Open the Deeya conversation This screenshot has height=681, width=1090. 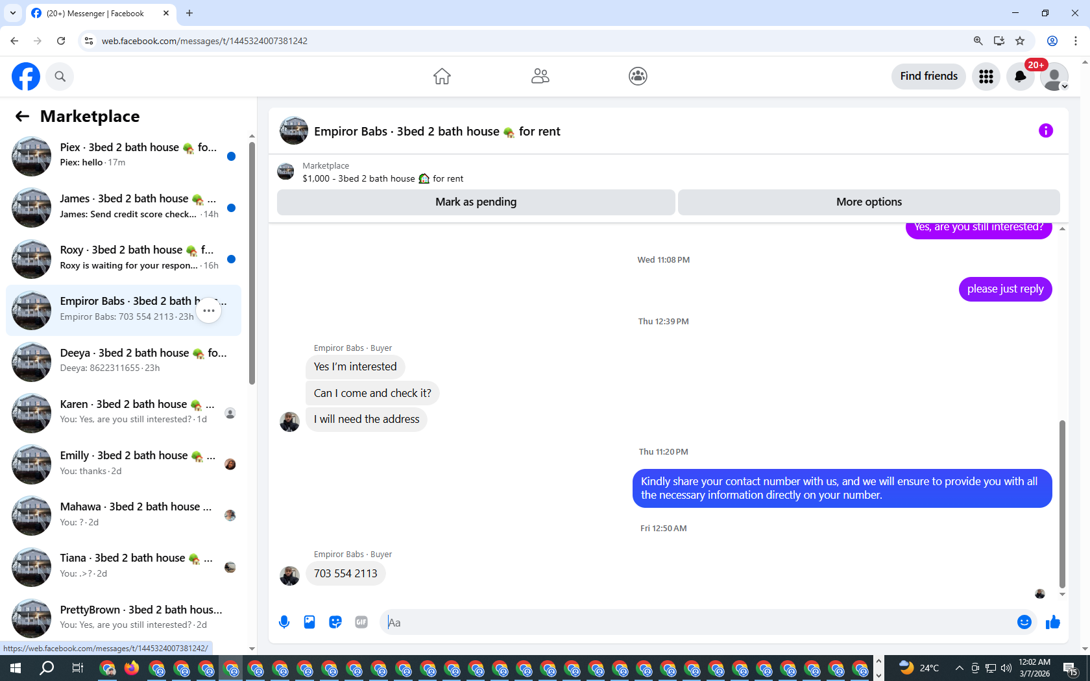tap(123, 362)
